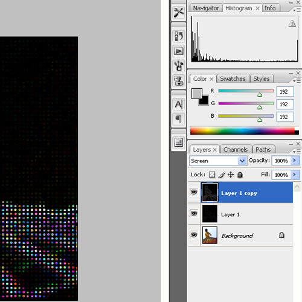Close the Histogram tab with its X
Image resolution: width=302 pixels, height=302 pixels.
(257, 8)
